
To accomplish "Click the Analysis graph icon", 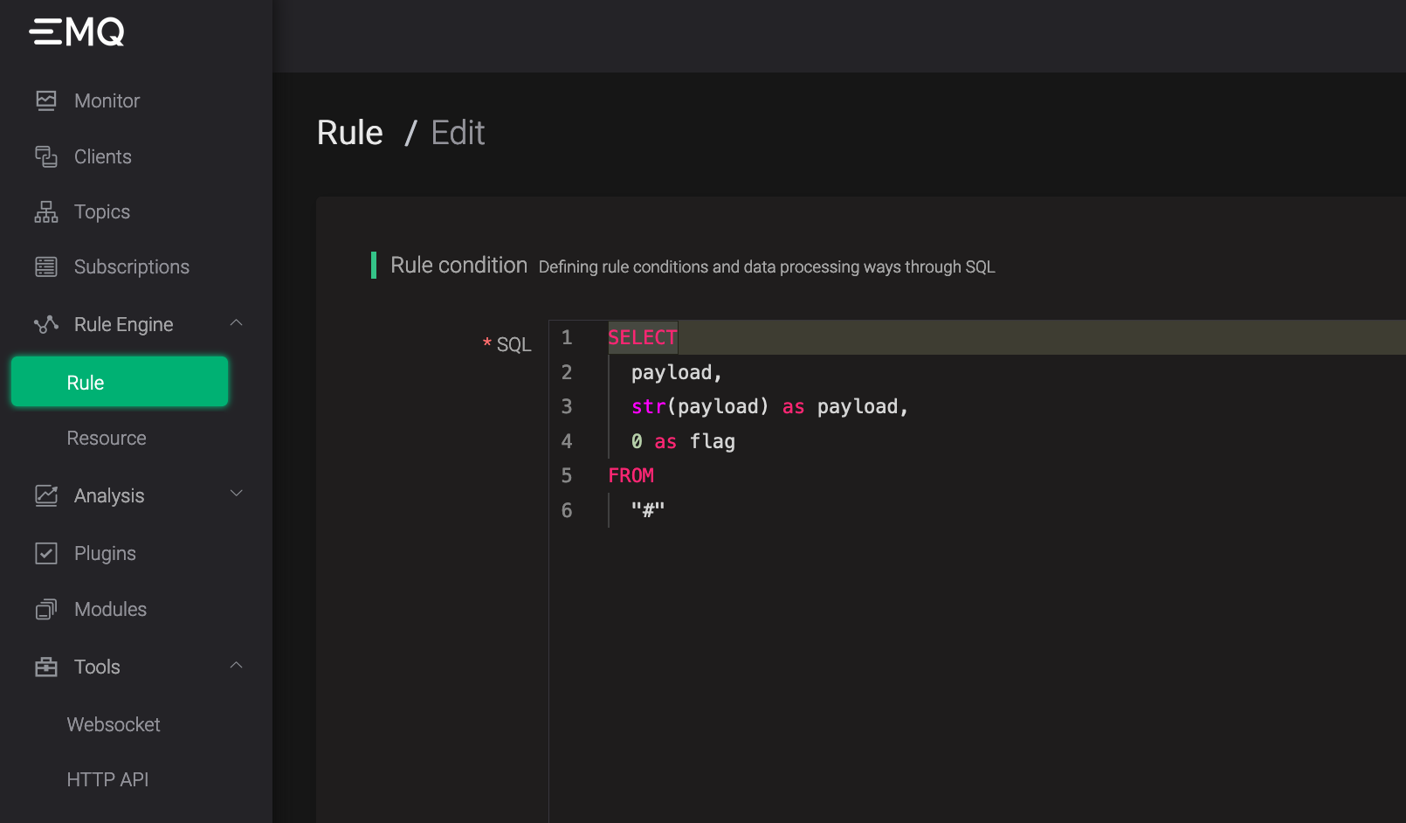I will pos(46,495).
